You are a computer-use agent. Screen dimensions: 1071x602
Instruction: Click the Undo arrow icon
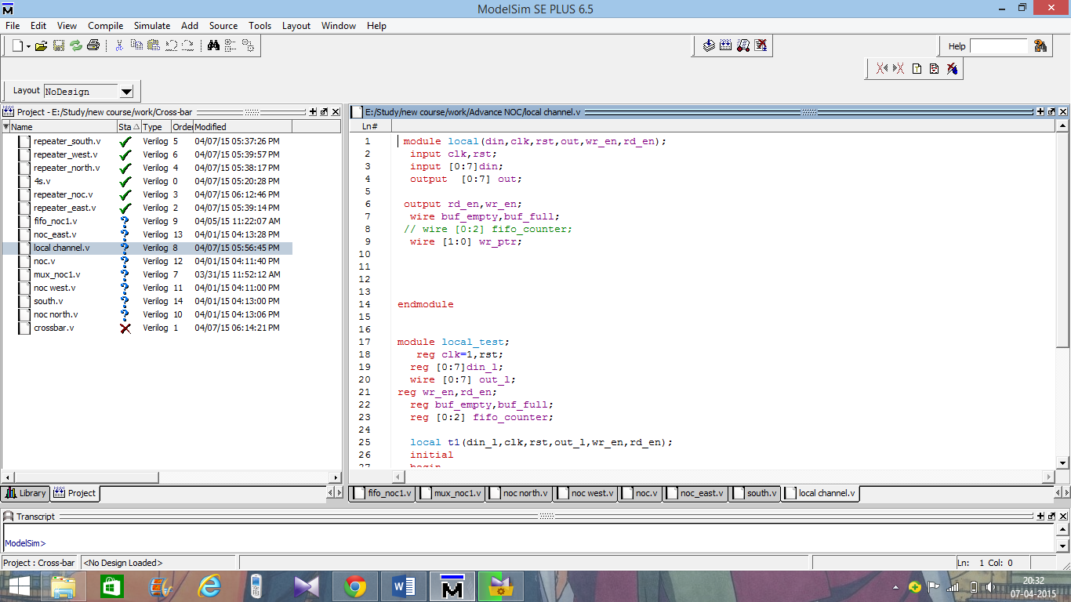[171, 45]
